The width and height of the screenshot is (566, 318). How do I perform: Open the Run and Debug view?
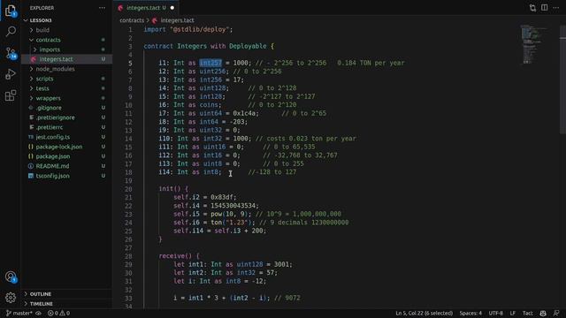click(10, 74)
